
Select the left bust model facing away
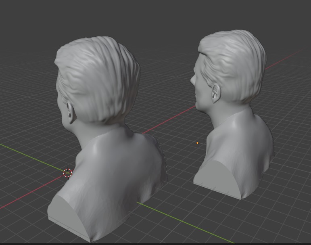pos(107,139)
